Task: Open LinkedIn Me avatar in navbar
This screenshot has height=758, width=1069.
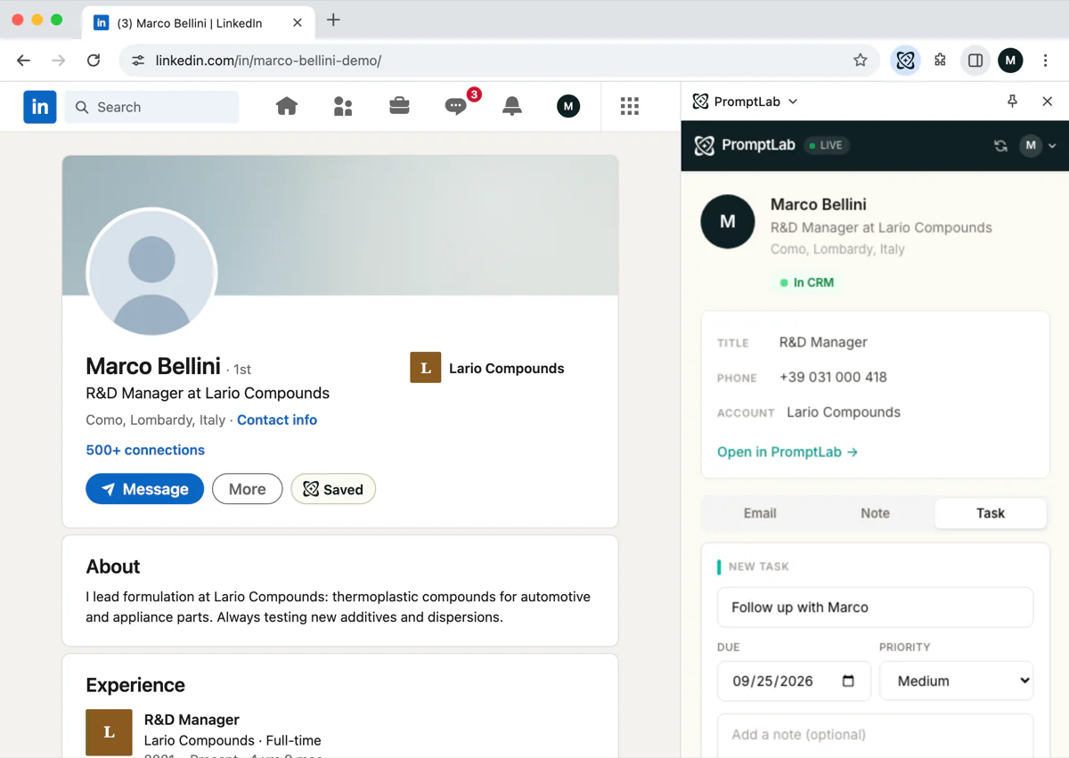Action: coord(568,107)
